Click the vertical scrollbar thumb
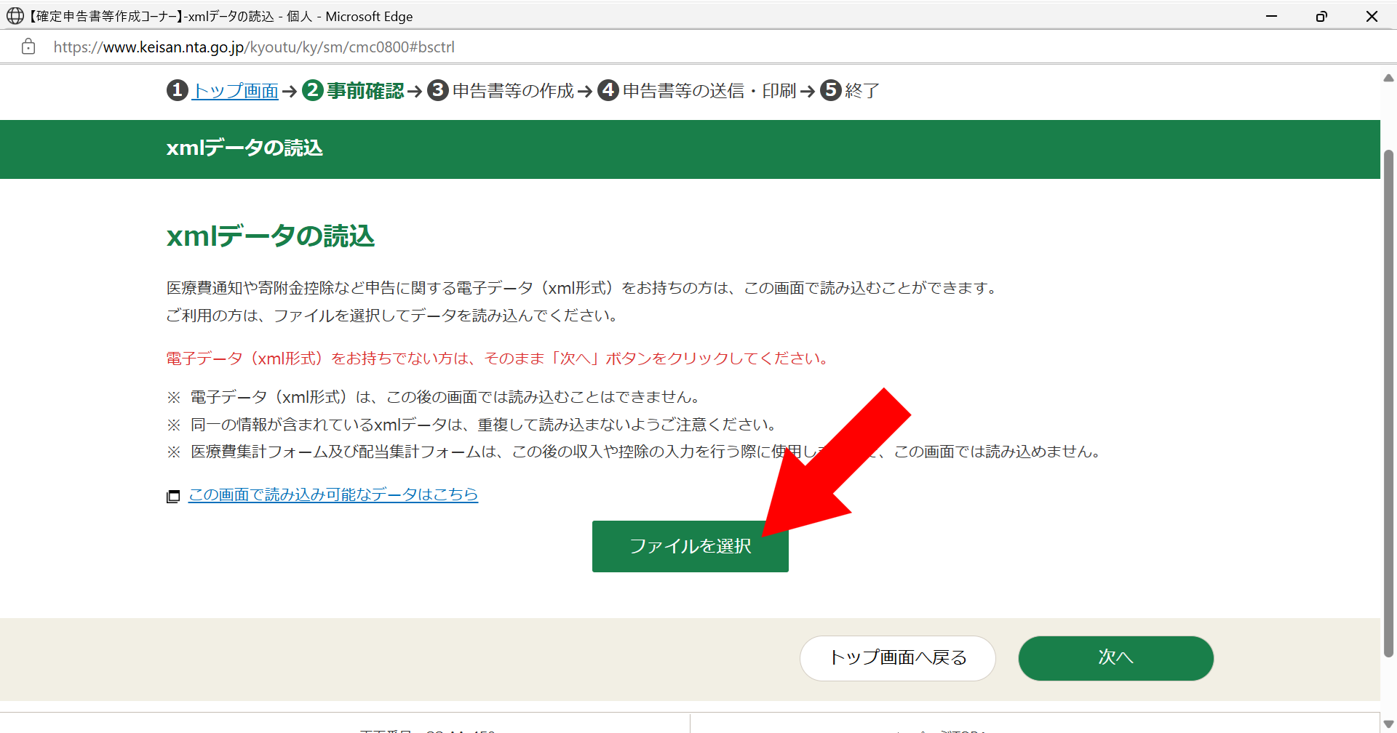This screenshot has height=733, width=1397. pyautogui.click(x=1388, y=404)
